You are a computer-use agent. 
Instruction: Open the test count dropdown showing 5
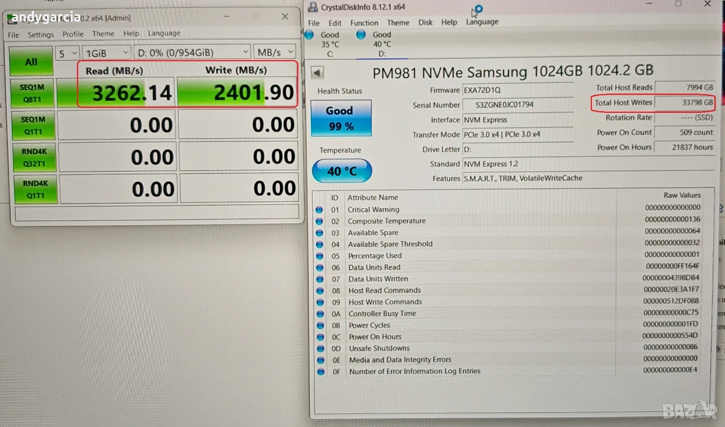coord(67,53)
